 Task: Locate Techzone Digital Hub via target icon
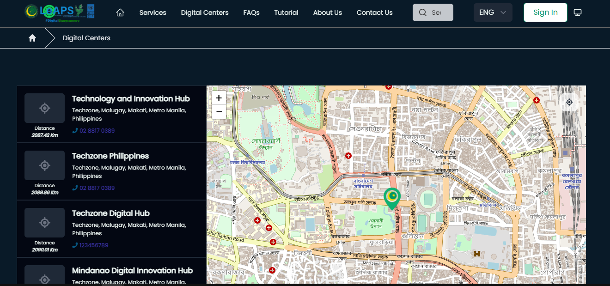click(44, 223)
